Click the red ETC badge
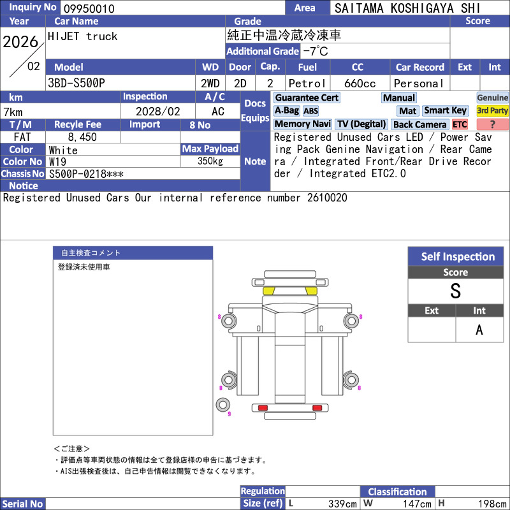This screenshot has height=510, width=510. tap(460, 124)
